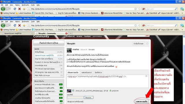
Task: Click Skype icon in the background Firefox window
Action: coord(182,9)
